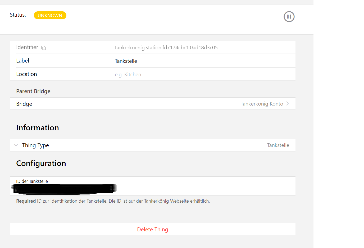Pause the thing with the pause icon
Image resolution: width=364 pixels, height=248 pixels.
pyautogui.click(x=289, y=17)
